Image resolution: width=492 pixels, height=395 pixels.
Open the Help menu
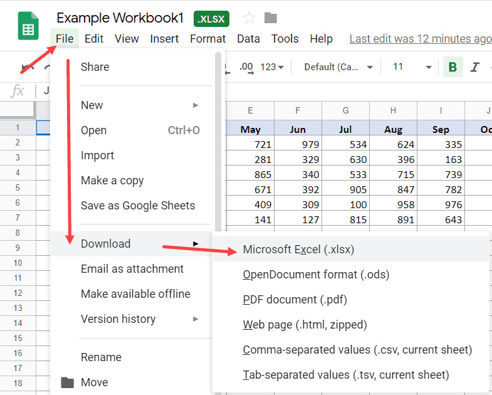(322, 39)
